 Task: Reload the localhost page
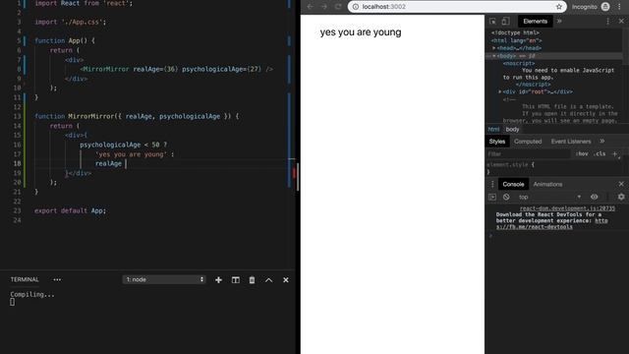tap(338, 7)
